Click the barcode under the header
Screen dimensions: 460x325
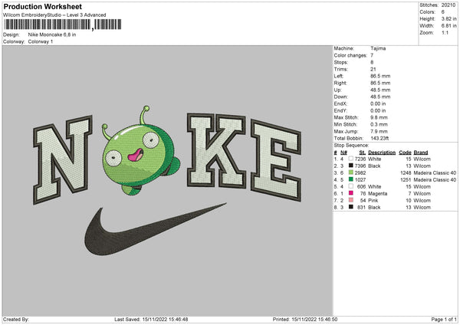click(63, 25)
